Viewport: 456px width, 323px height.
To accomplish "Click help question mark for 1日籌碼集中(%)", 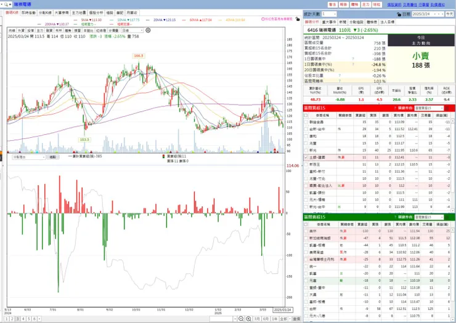I will 353,64.
